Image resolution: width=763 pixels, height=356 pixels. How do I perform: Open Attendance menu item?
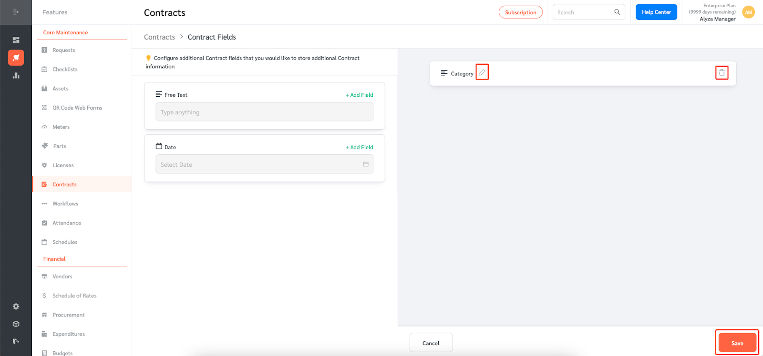(67, 223)
